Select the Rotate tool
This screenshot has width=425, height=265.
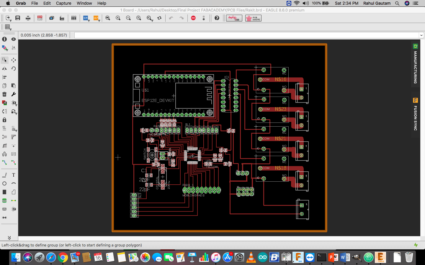[x=14, y=69]
